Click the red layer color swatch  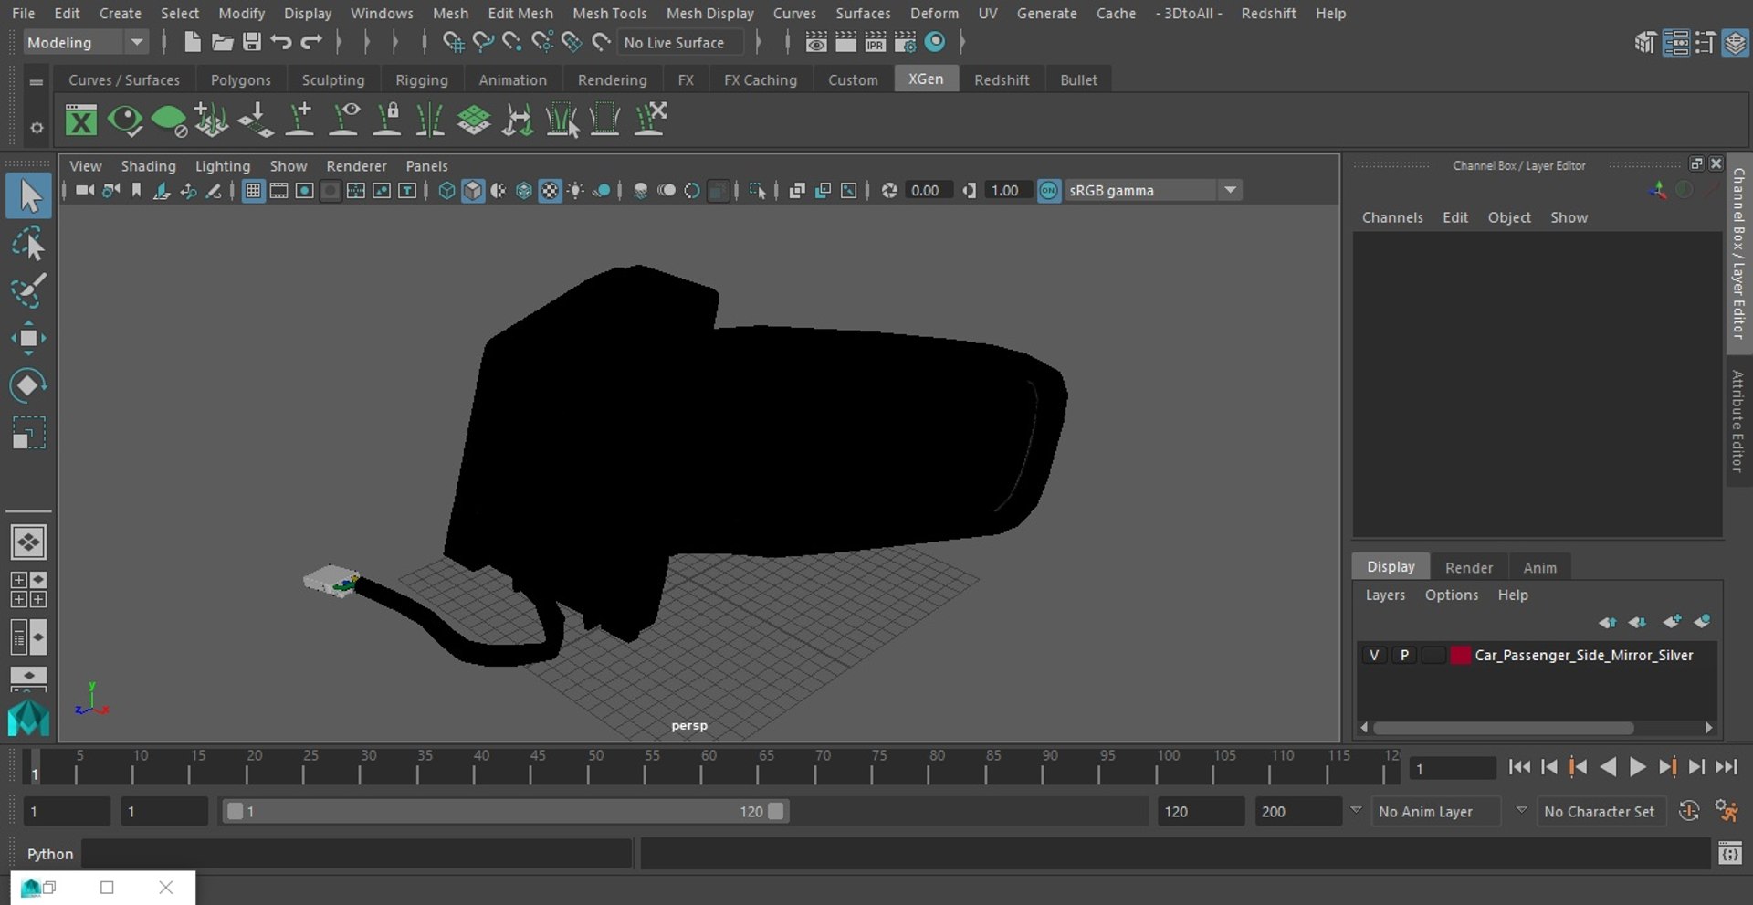tap(1461, 655)
